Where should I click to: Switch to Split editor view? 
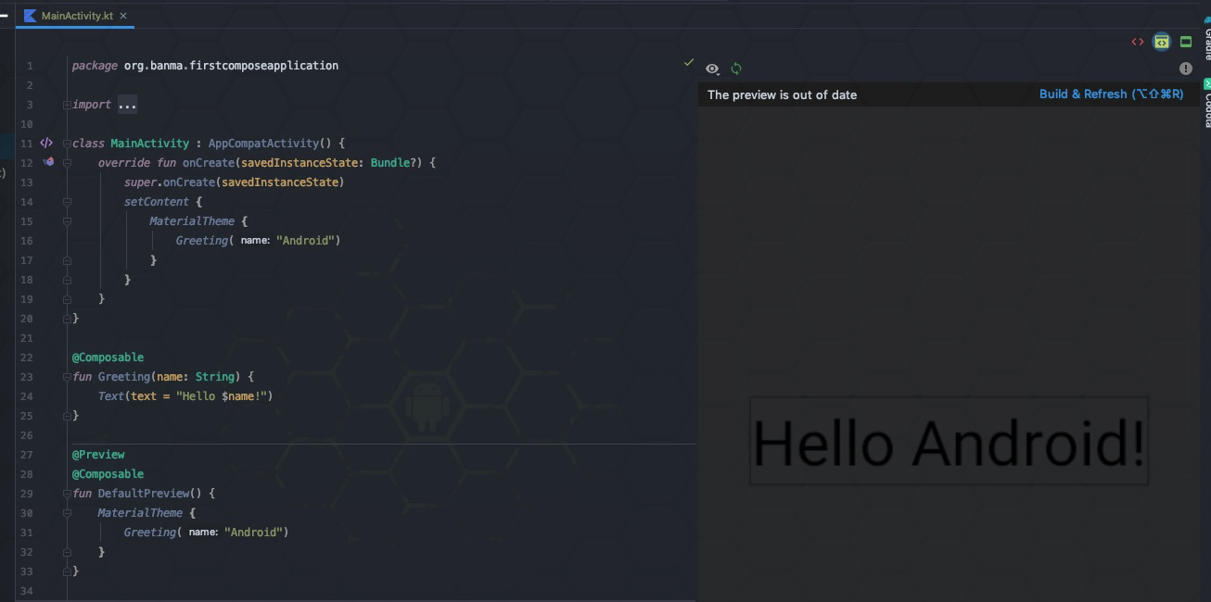[x=1161, y=42]
